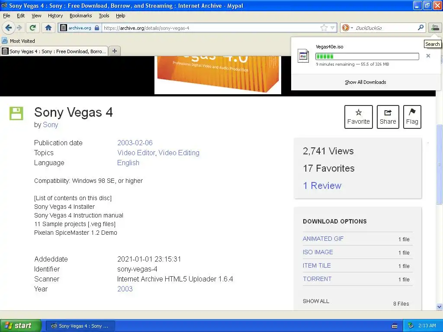The image size is (443, 332).
Task: Click publication date 2003-02-06 link
Action: (135, 143)
